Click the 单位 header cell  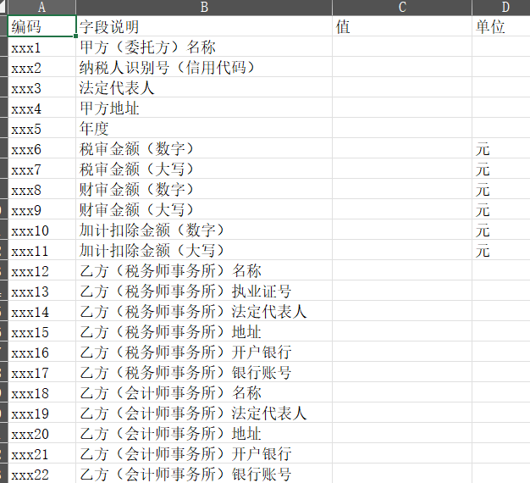tap(501, 26)
